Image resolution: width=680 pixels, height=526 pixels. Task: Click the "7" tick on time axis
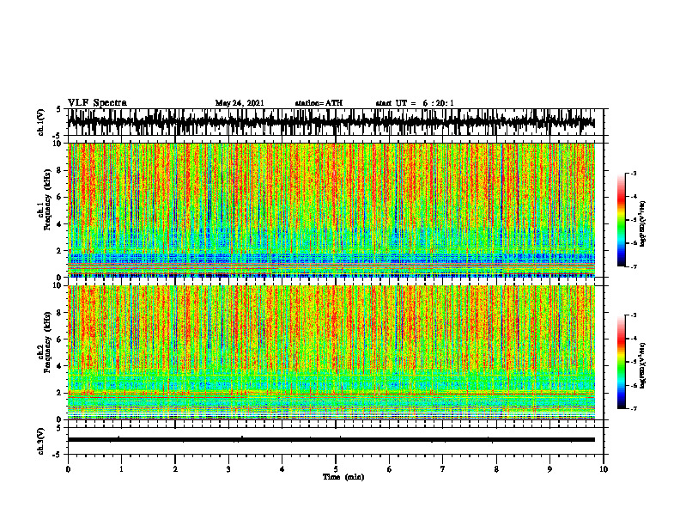click(443, 469)
